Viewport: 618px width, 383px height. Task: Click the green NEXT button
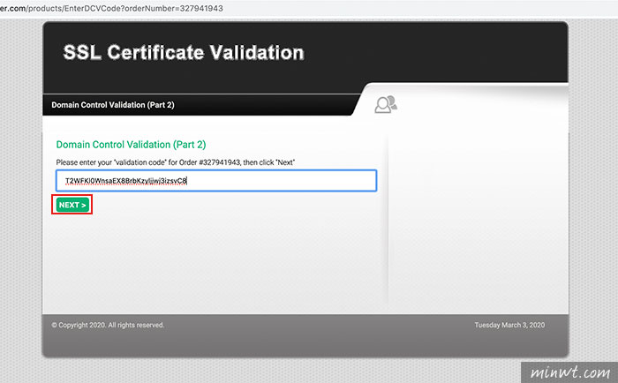[72, 205]
